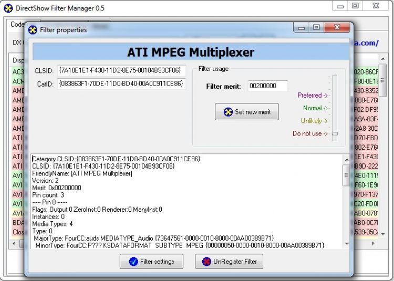The image size is (394, 281).
Task: Click the Preferred merit level label
Action: pos(313,95)
